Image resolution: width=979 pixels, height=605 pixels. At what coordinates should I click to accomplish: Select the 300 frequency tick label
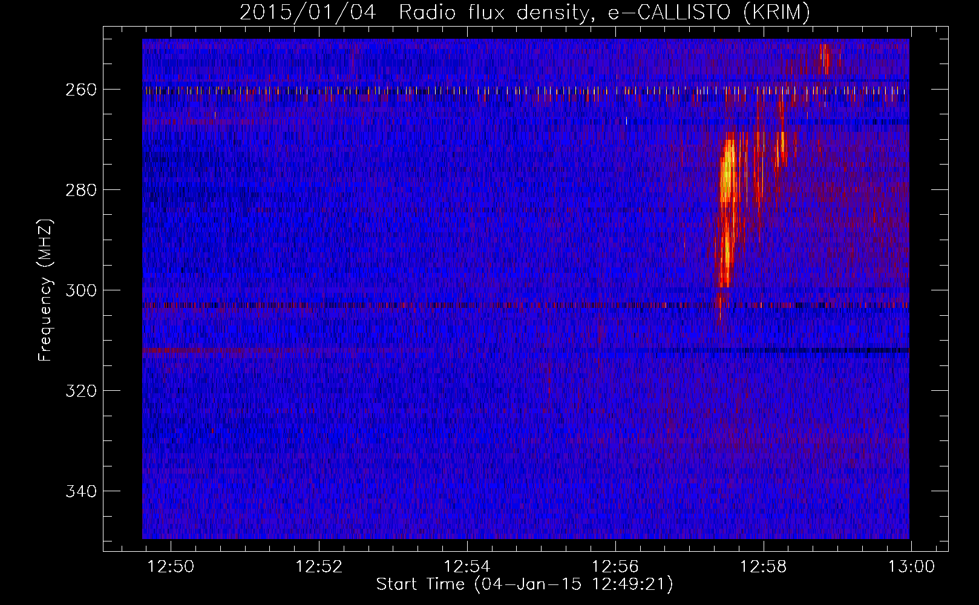(x=80, y=290)
